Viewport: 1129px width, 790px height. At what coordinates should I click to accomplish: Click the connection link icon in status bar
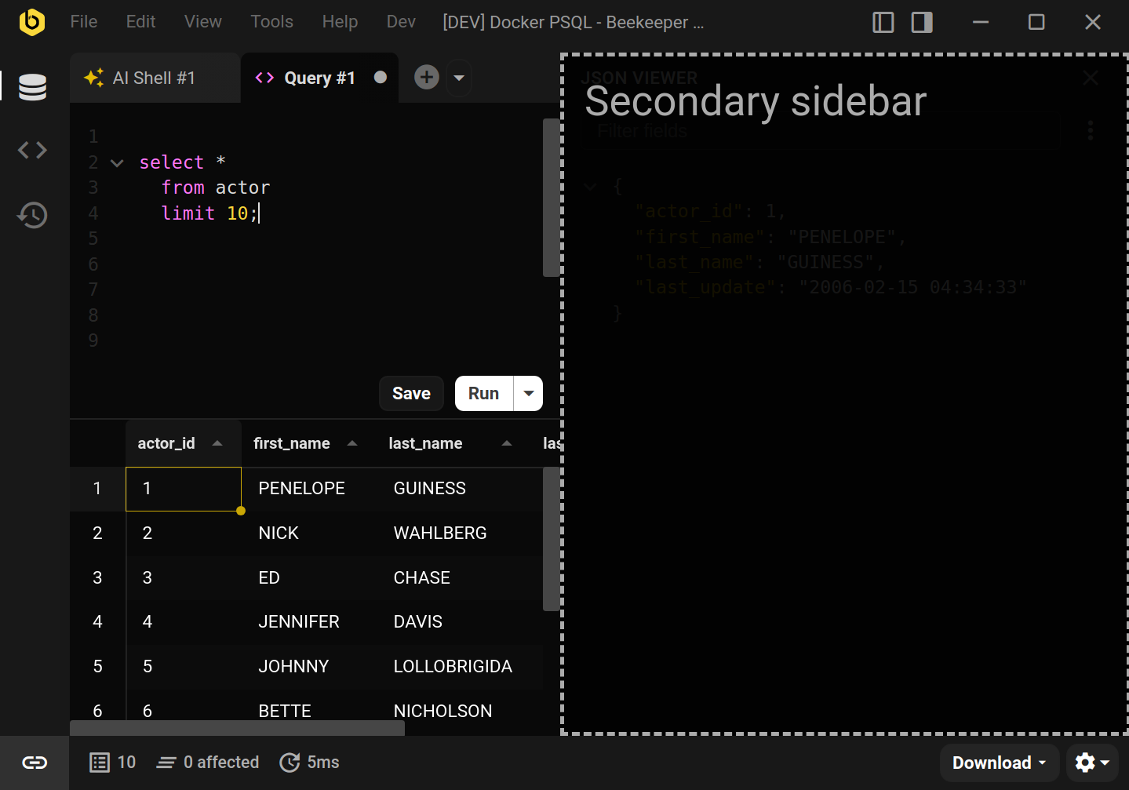[x=35, y=763]
